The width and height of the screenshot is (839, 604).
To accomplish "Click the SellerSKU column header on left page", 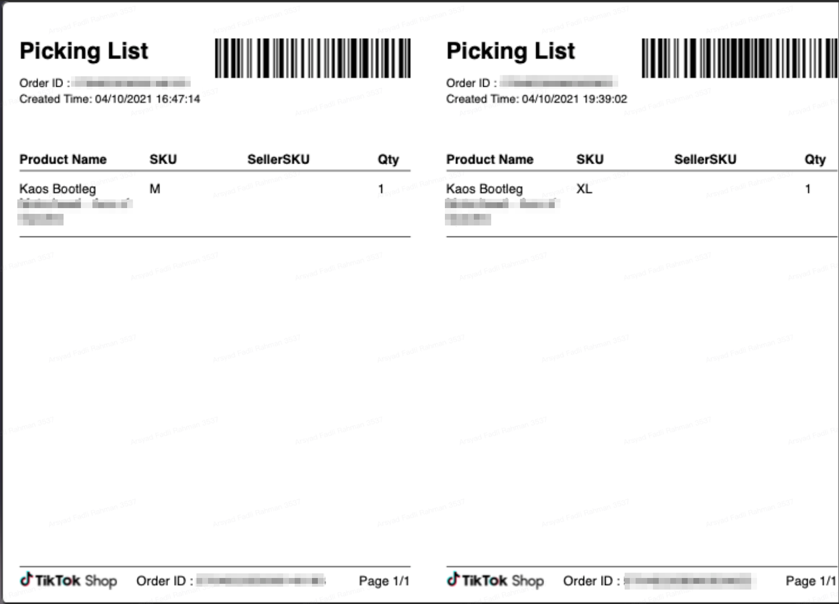I will coord(278,159).
